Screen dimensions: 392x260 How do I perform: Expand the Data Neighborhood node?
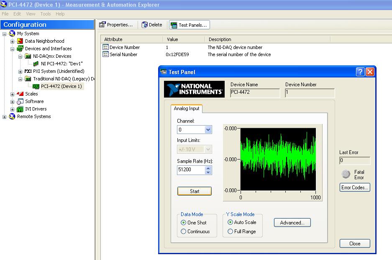point(12,41)
